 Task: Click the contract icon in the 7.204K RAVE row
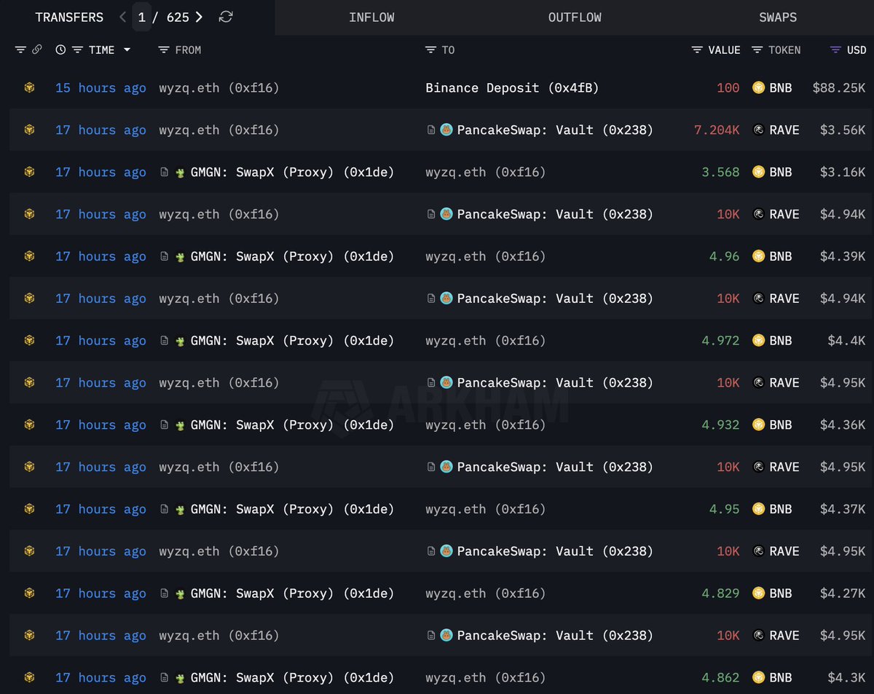(431, 130)
